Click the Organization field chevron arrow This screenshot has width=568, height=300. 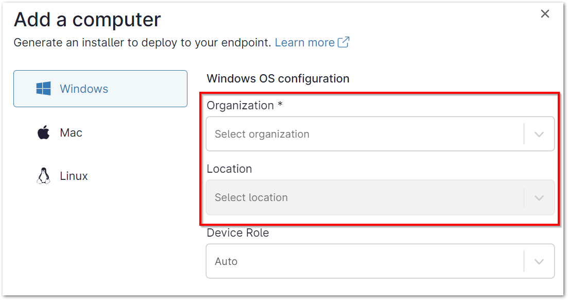[x=539, y=134]
